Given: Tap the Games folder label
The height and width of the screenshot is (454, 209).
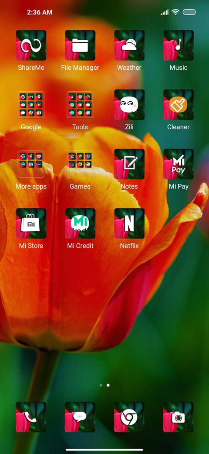Looking at the screenshot, I should [80, 186].
